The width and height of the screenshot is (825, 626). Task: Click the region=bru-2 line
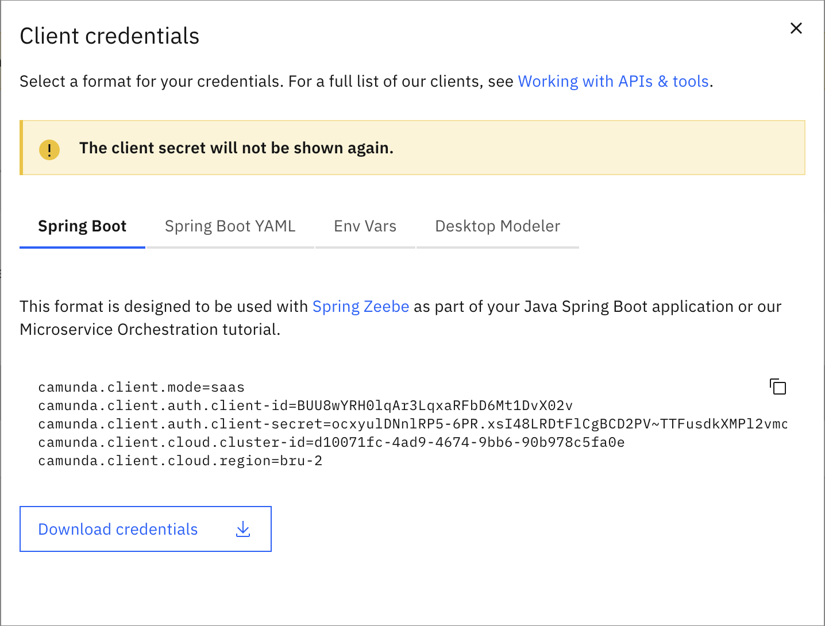pos(180,461)
